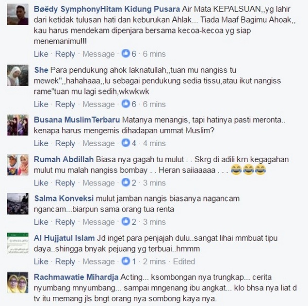Open Bøëdy SymphonyHitam's profile picture

(17, 15)
